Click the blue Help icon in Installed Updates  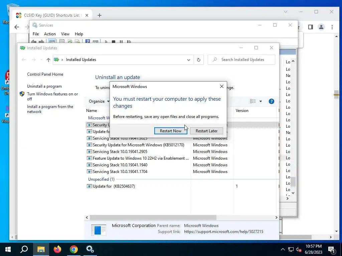pos(271,101)
